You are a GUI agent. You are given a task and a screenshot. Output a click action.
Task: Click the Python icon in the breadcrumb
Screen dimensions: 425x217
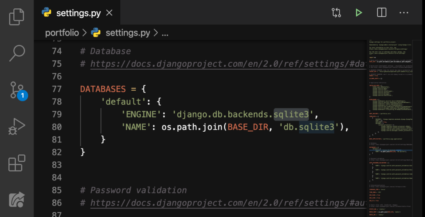[x=96, y=33]
